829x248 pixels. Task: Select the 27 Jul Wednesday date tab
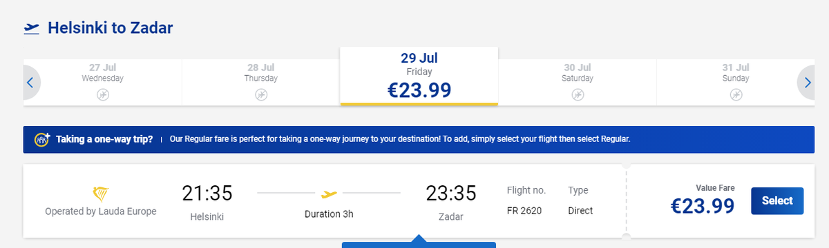pyautogui.click(x=102, y=82)
